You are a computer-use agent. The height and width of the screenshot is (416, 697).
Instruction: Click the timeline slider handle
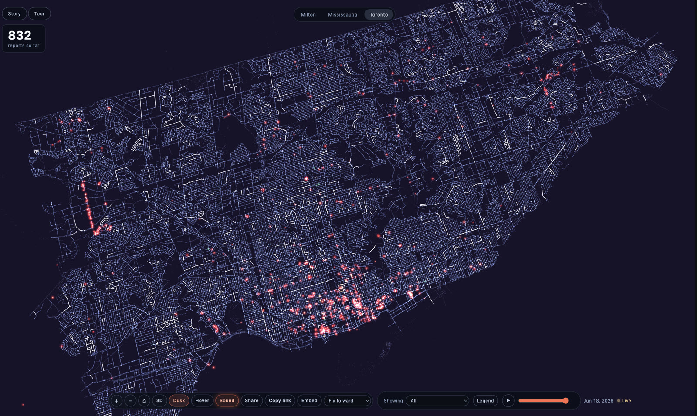565,401
